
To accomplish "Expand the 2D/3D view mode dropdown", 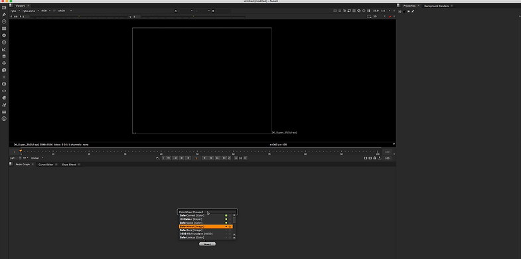I will pos(379,17).
